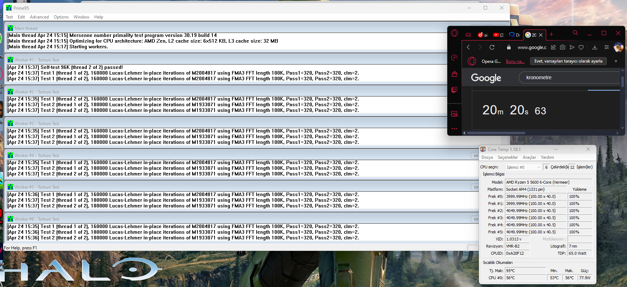Click the Core Temp title bar icon

(x=483, y=149)
